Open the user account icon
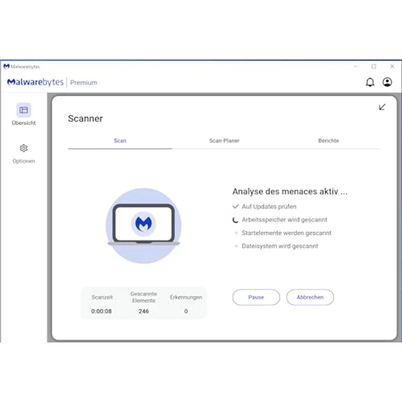The width and height of the screenshot is (402, 402). (387, 82)
